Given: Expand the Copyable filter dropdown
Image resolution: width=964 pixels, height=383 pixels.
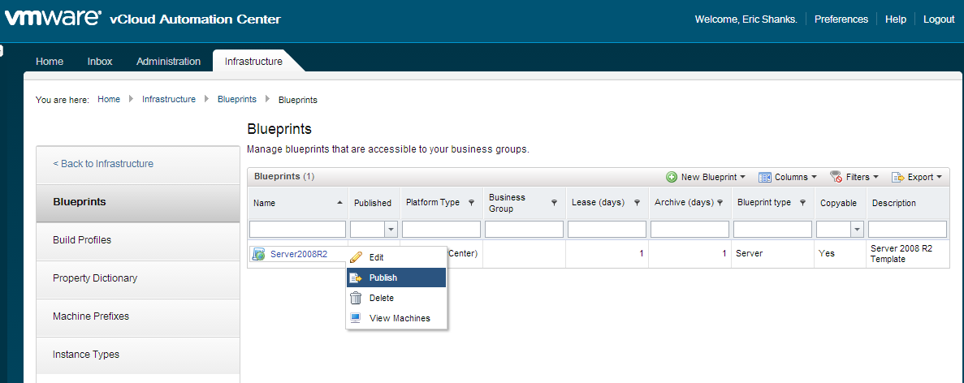Looking at the screenshot, I should (857, 230).
